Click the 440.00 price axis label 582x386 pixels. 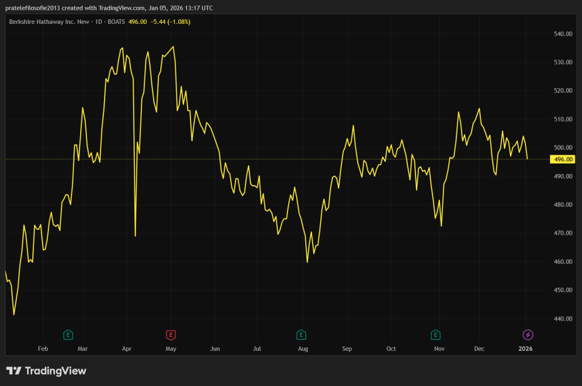562,319
